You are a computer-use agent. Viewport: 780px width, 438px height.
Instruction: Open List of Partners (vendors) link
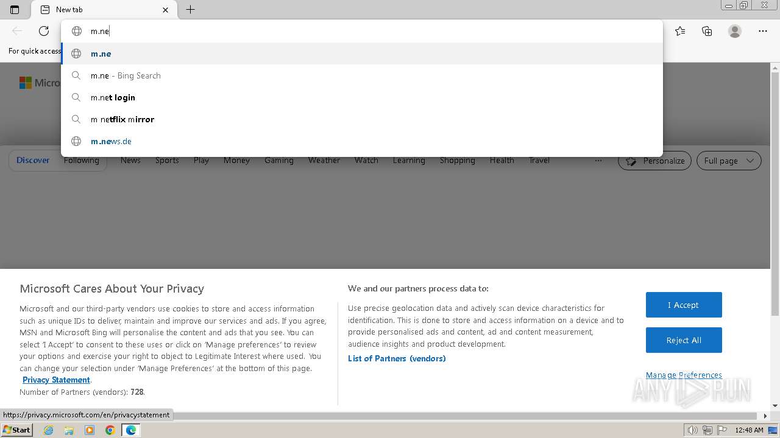pos(397,358)
